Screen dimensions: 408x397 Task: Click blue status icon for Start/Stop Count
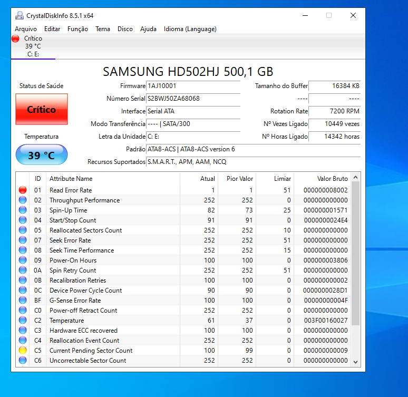pyautogui.click(x=23, y=220)
